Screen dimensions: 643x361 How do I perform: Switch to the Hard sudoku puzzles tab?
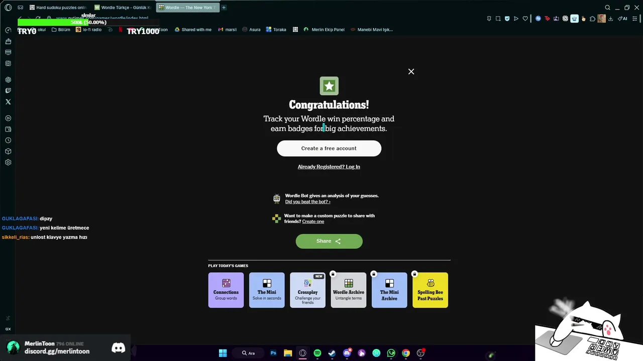(58, 8)
